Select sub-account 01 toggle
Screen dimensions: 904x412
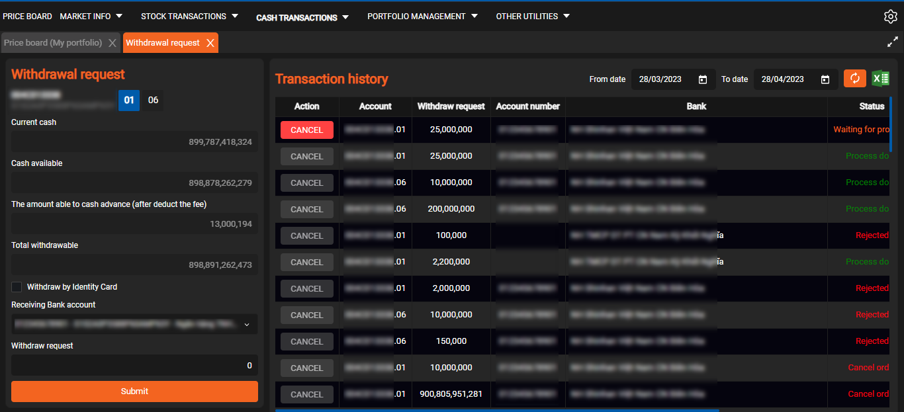(x=129, y=101)
